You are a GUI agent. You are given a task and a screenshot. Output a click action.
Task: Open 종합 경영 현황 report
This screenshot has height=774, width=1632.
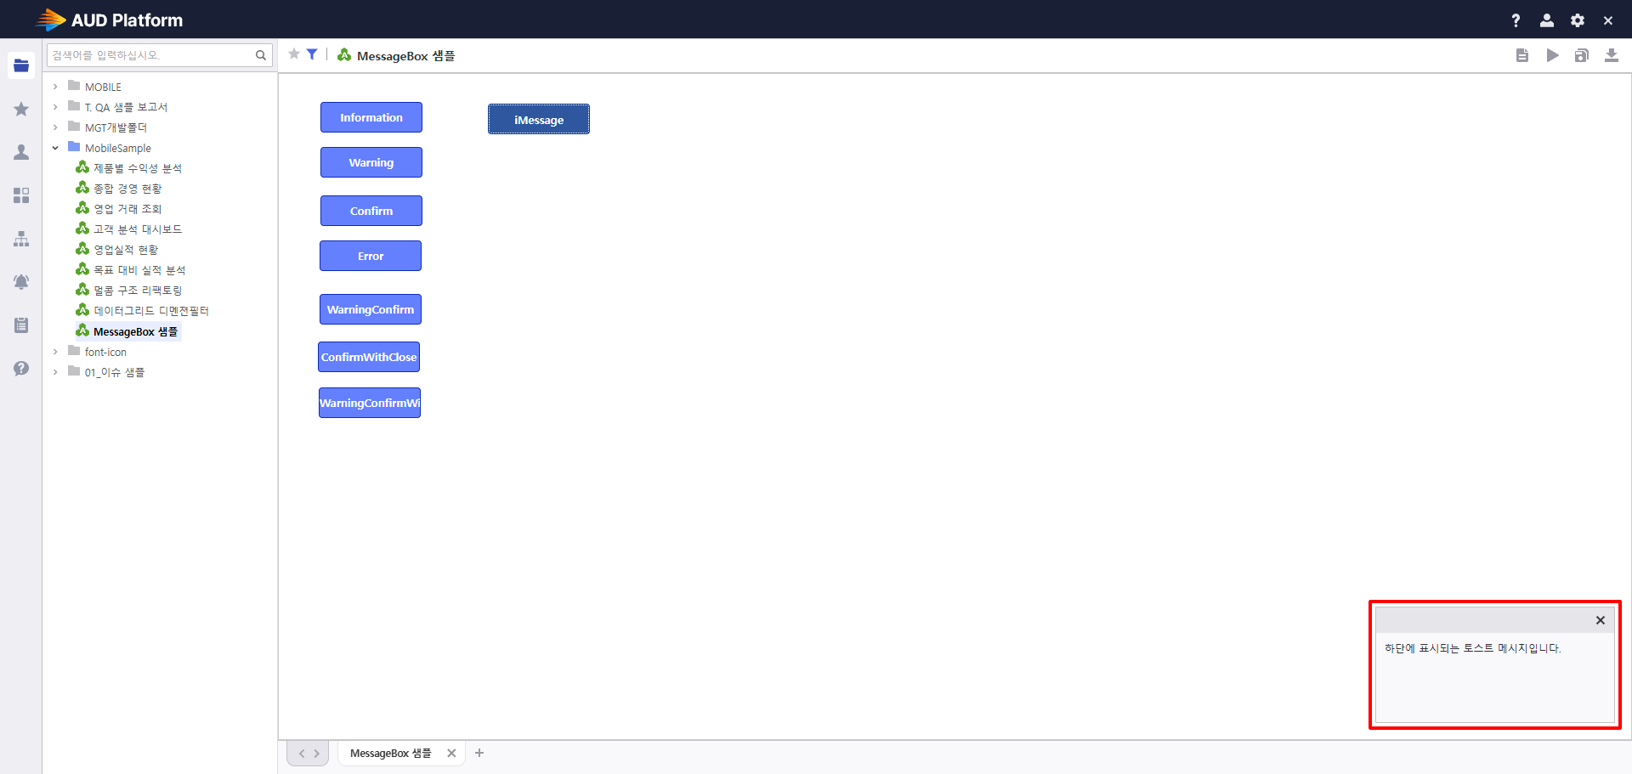coord(127,189)
